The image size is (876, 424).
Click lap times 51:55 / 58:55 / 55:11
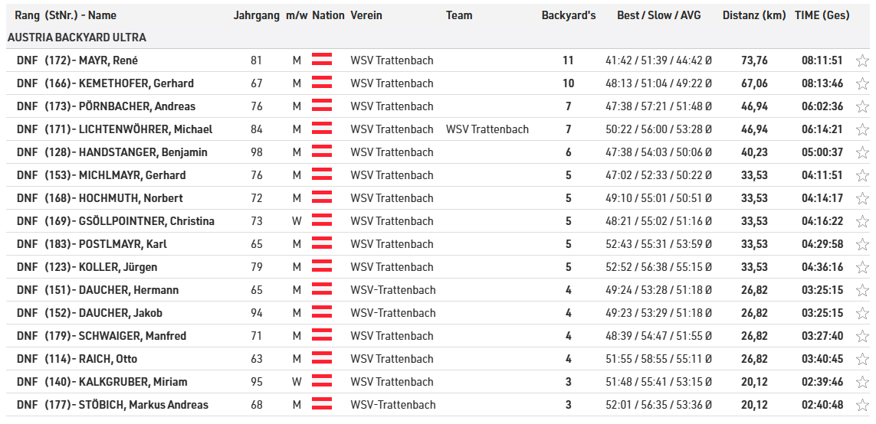pos(658,359)
